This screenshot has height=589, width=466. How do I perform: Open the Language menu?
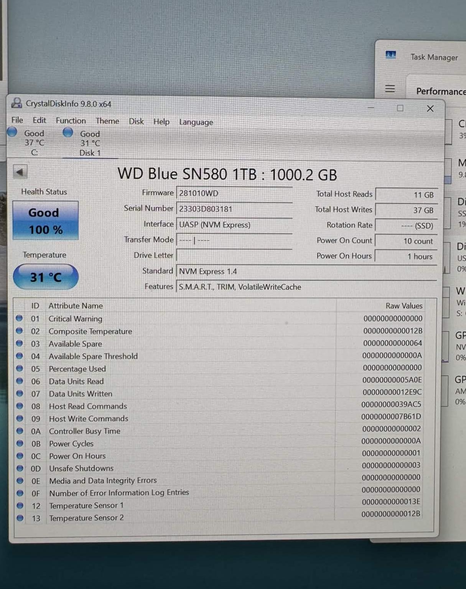pos(196,122)
